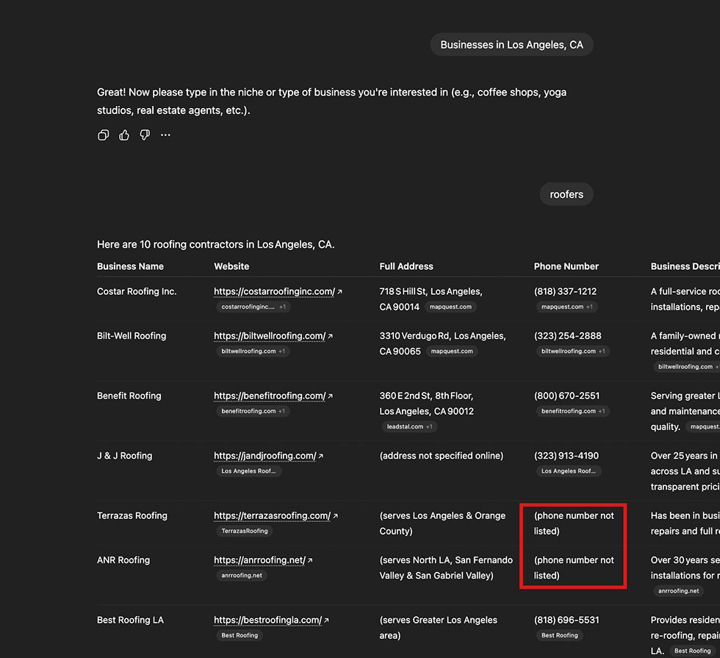Open benefitroofing.com chip under (800) 670-2551
Screen dimensions: 720x658
click(x=572, y=411)
